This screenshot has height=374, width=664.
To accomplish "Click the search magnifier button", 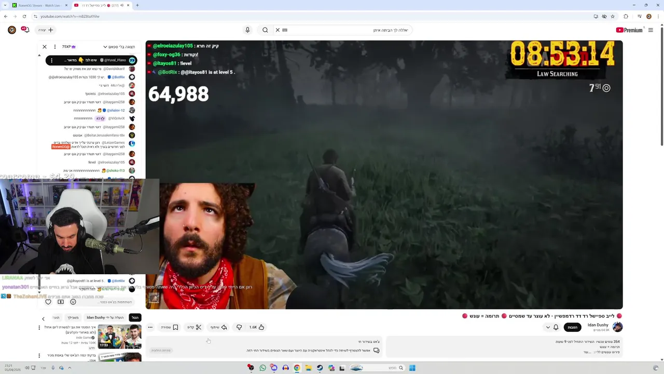I will pos(265,30).
